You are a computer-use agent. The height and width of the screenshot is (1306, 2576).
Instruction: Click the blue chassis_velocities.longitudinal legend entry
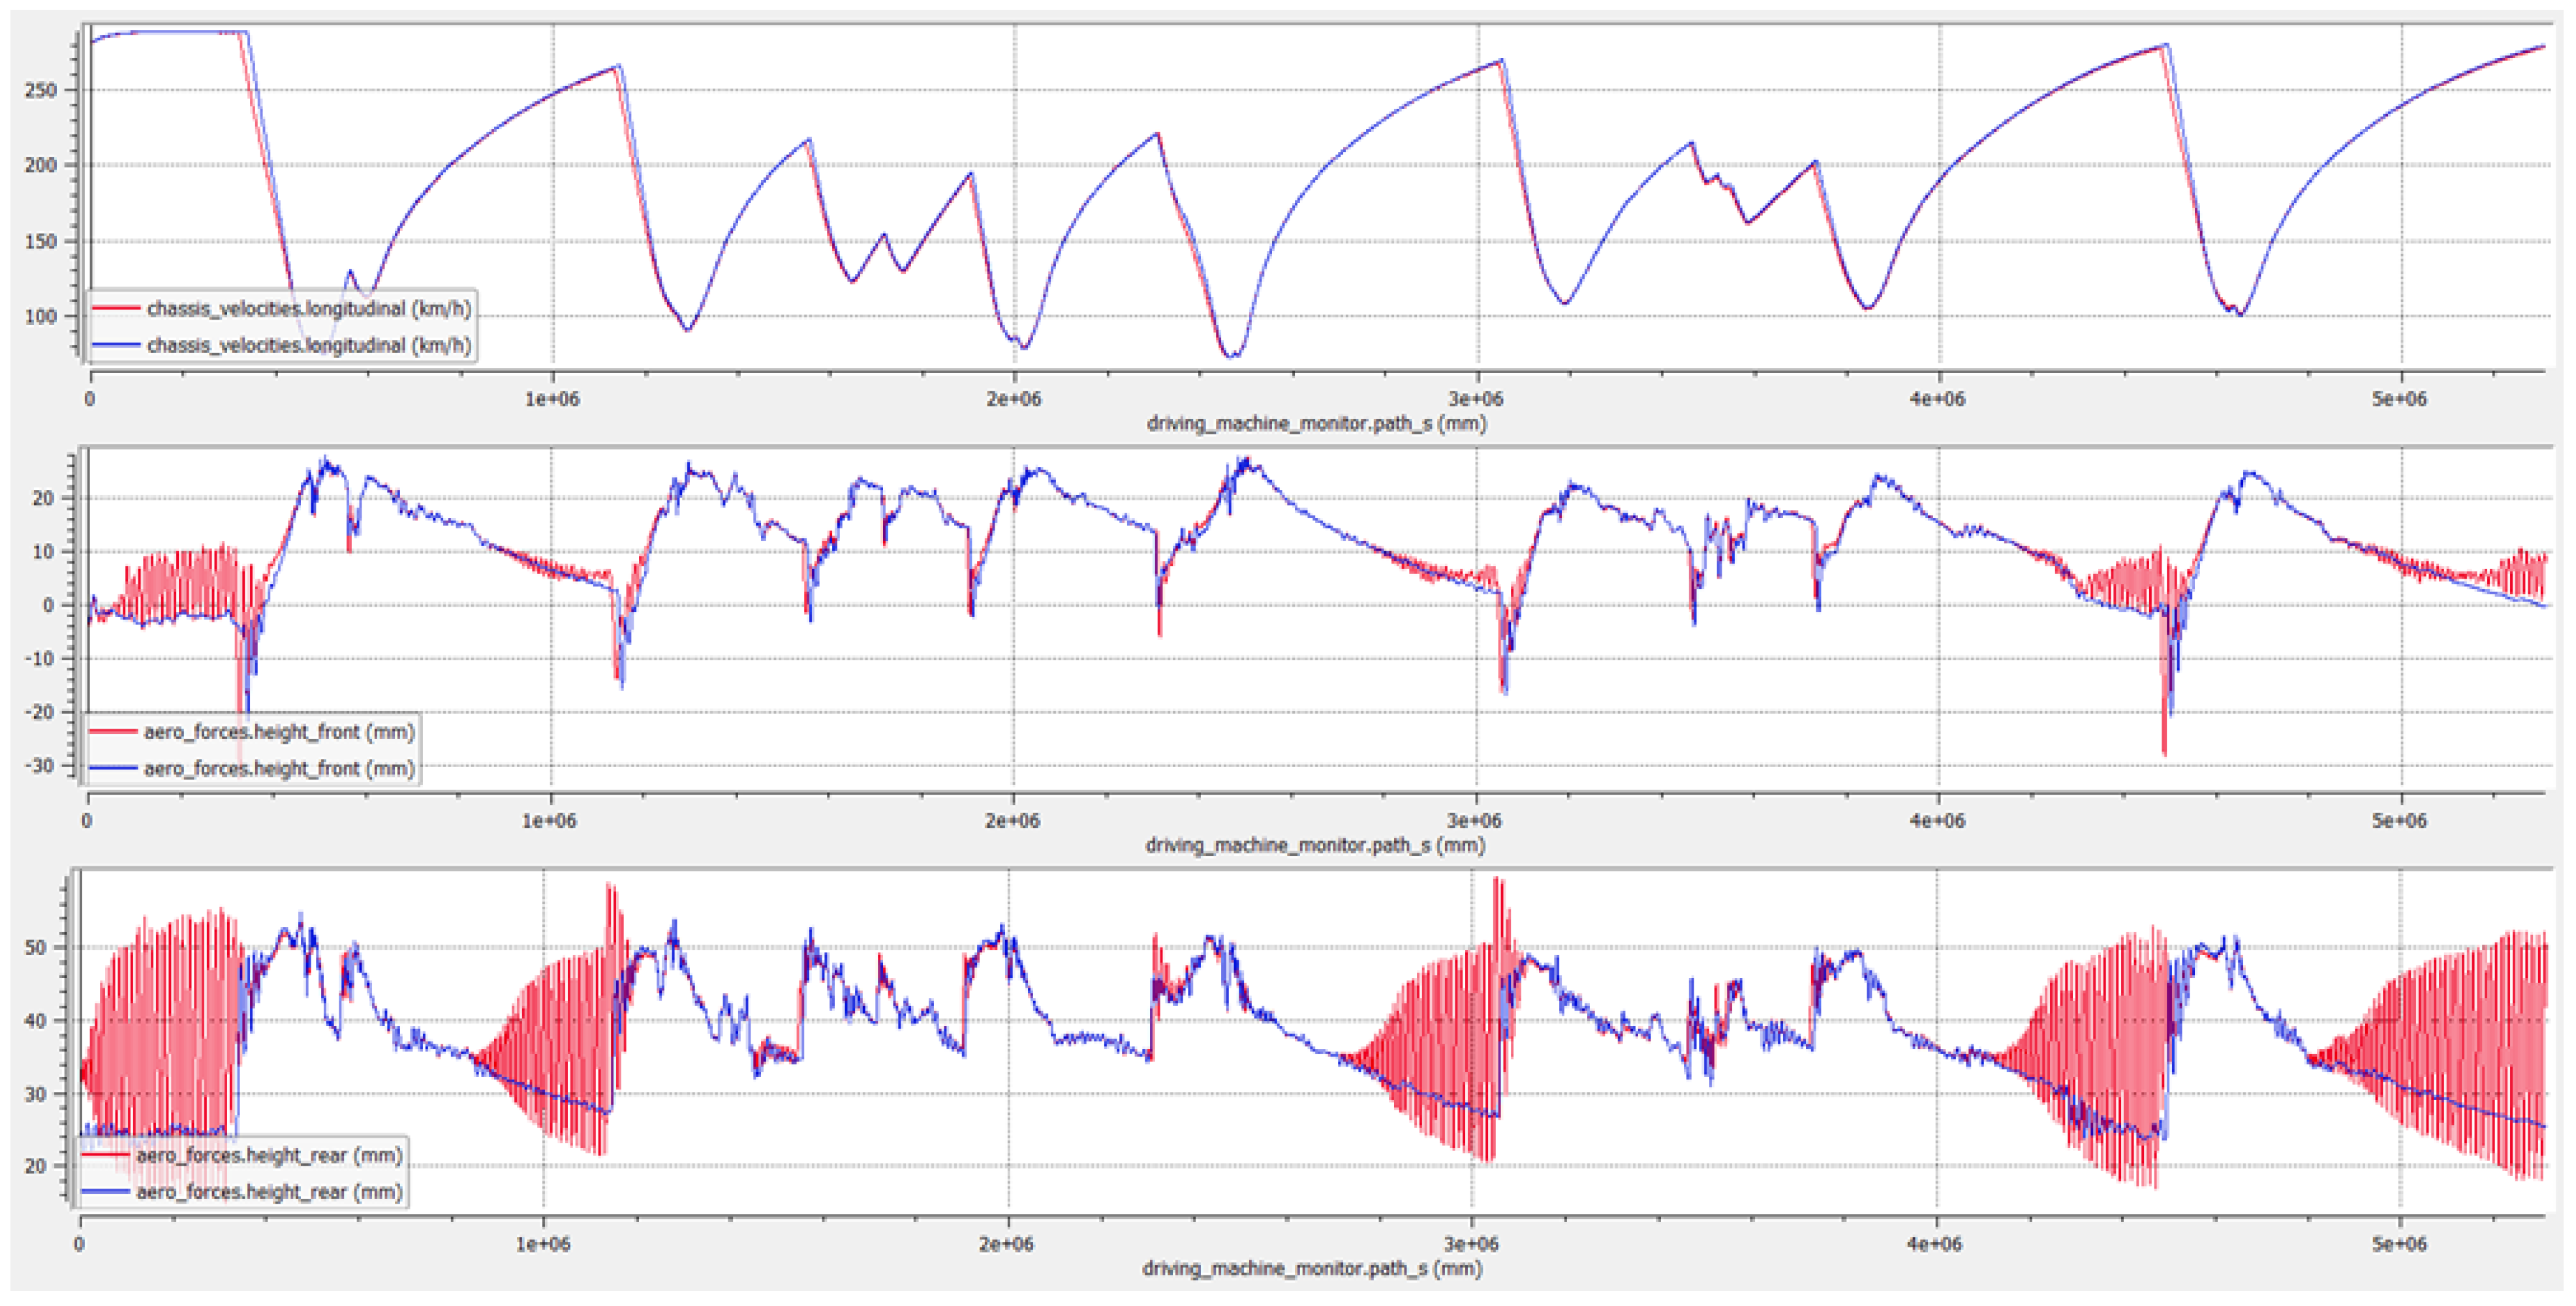click(x=308, y=346)
